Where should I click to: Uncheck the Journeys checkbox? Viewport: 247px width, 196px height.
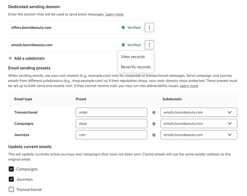click(11, 179)
